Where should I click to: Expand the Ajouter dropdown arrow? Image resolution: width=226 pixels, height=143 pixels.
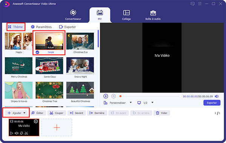click(x=24, y=113)
